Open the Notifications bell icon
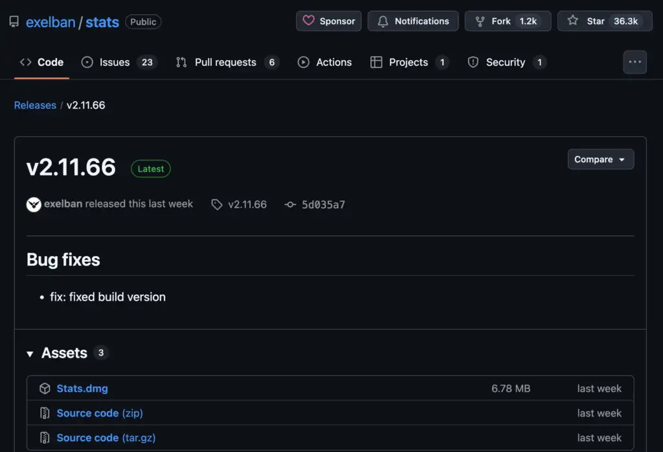Viewport: 663px width, 452px height. coord(384,21)
